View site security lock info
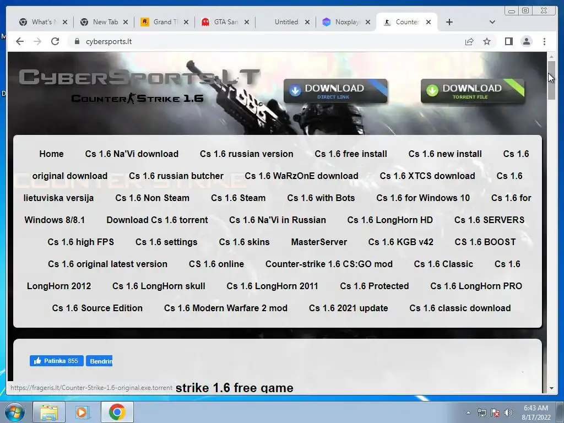The height and width of the screenshot is (423, 564). tap(77, 41)
